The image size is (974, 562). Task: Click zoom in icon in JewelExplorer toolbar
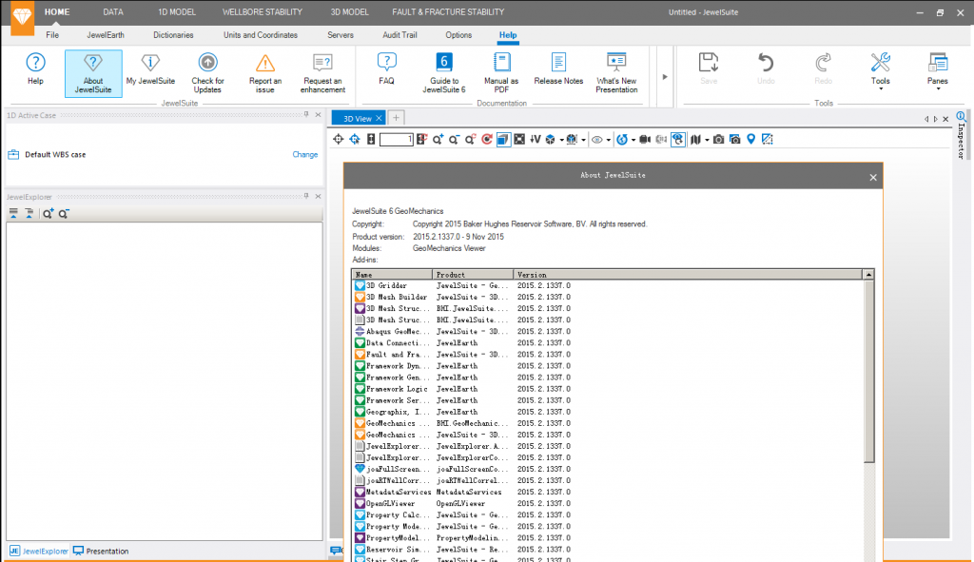click(x=48, y=214)
